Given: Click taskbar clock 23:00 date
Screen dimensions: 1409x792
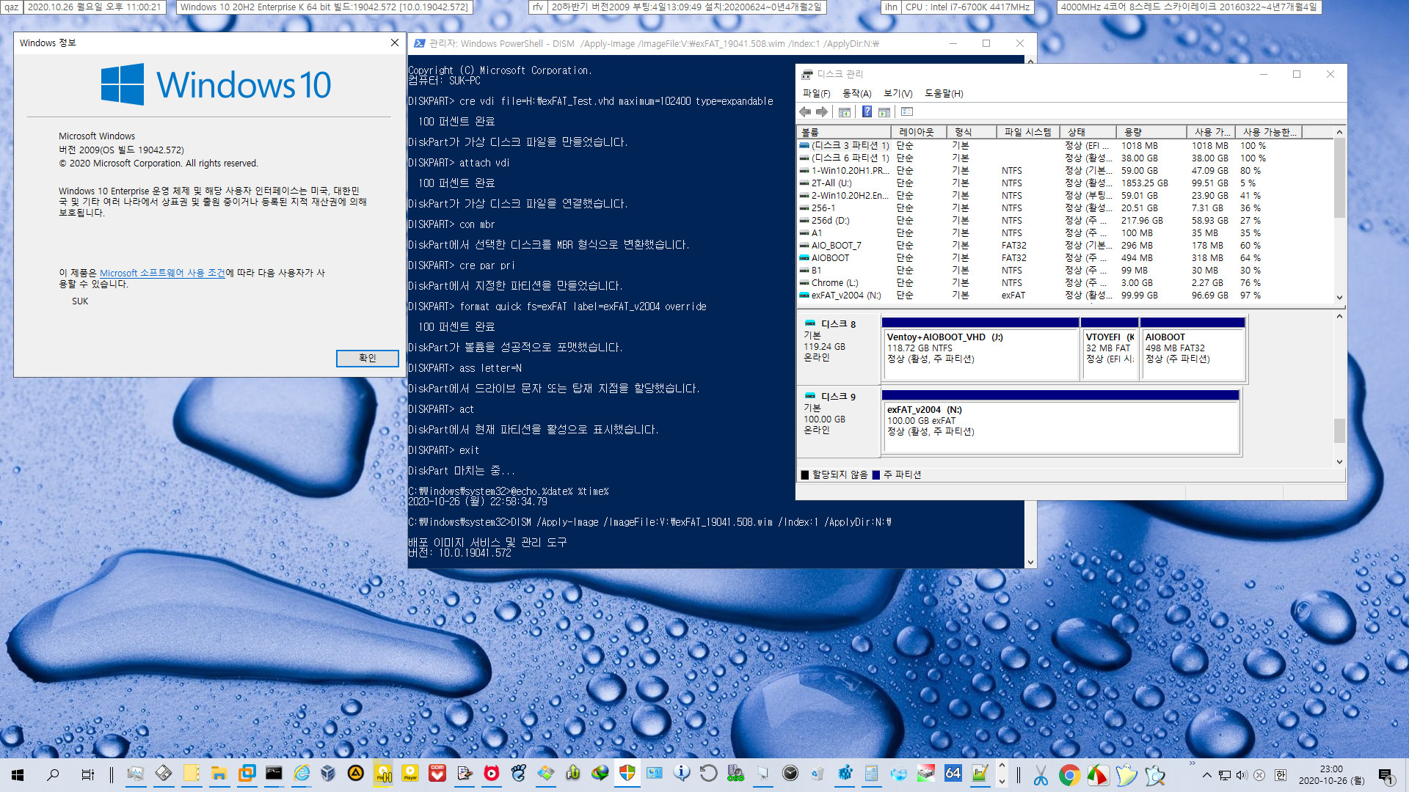Looking at the screenshot, I should point(1331,774).
